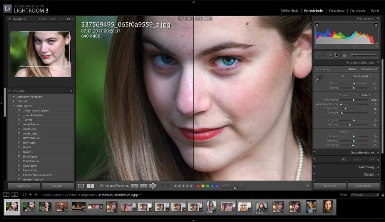Click the Einfügen button
The image size is (385, 222).
point(57,186)
